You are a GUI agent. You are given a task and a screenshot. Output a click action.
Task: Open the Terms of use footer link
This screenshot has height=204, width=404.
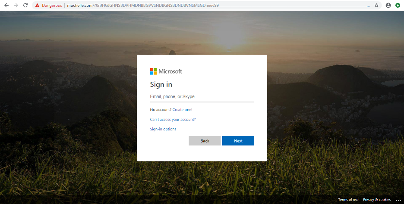coord(348,200)
